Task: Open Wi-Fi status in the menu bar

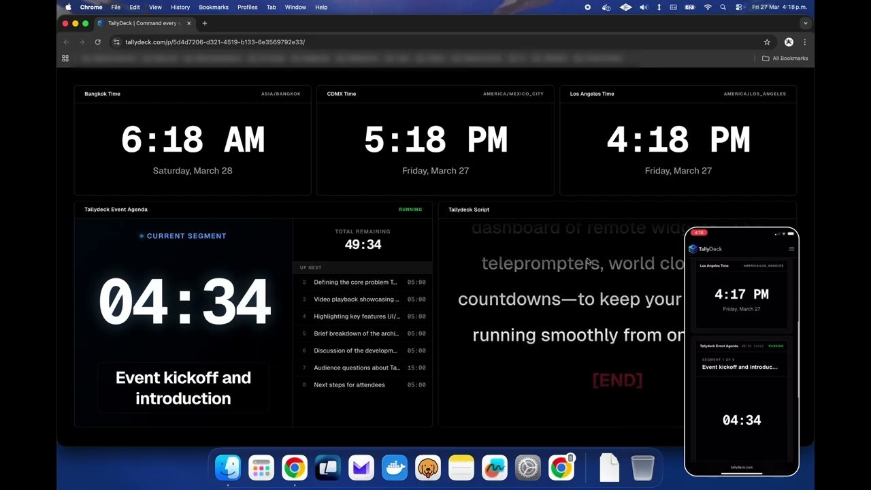Action: pos(708,7)
